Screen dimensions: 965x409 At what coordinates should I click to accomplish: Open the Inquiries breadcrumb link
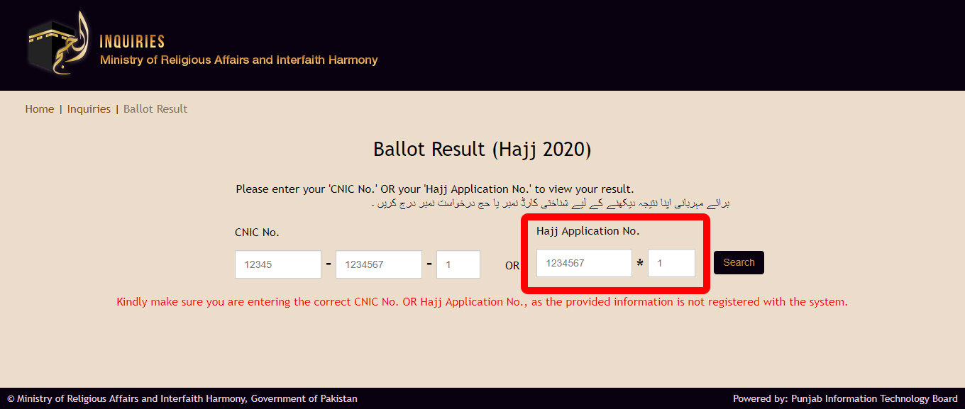point(89,109)
